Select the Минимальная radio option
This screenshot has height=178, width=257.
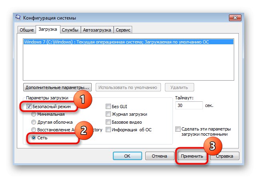point(34,114)
